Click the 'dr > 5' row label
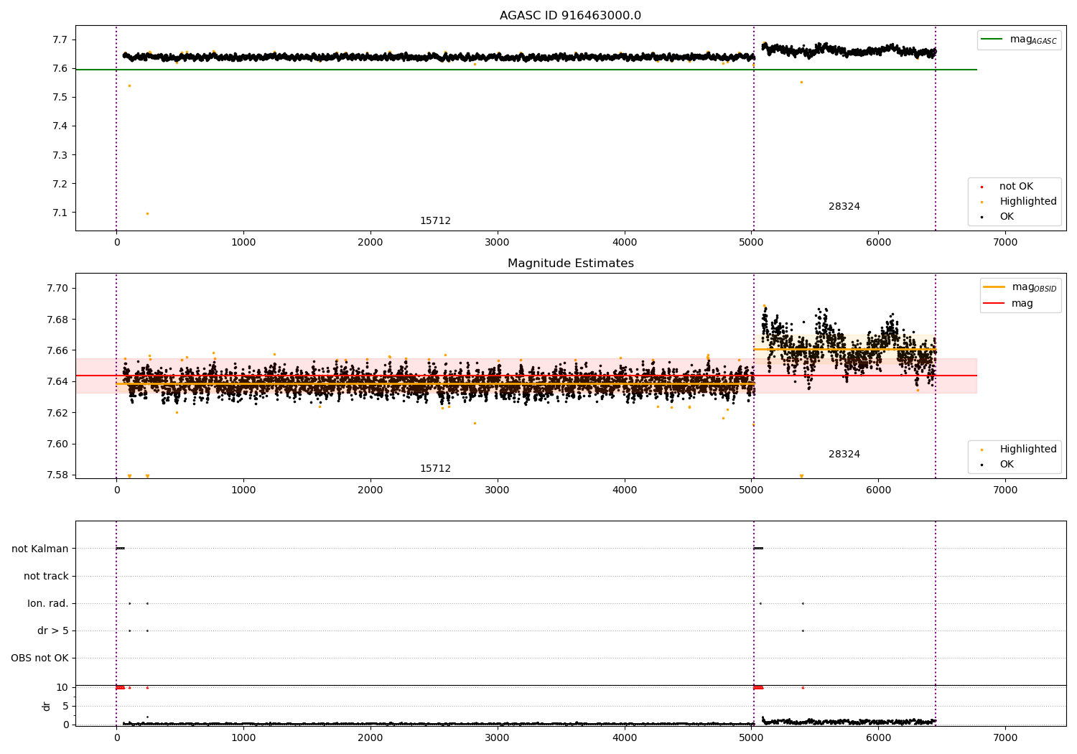 click(53, 631)
